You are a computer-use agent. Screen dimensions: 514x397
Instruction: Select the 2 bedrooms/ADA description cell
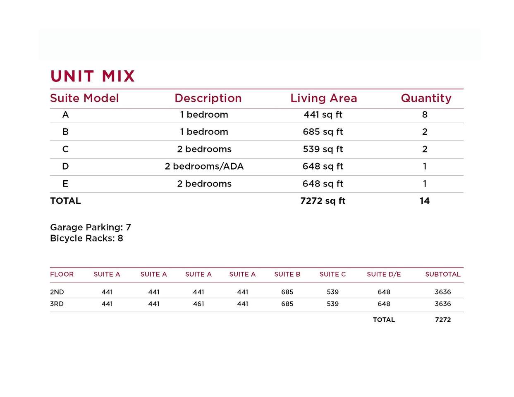point(204,166)
